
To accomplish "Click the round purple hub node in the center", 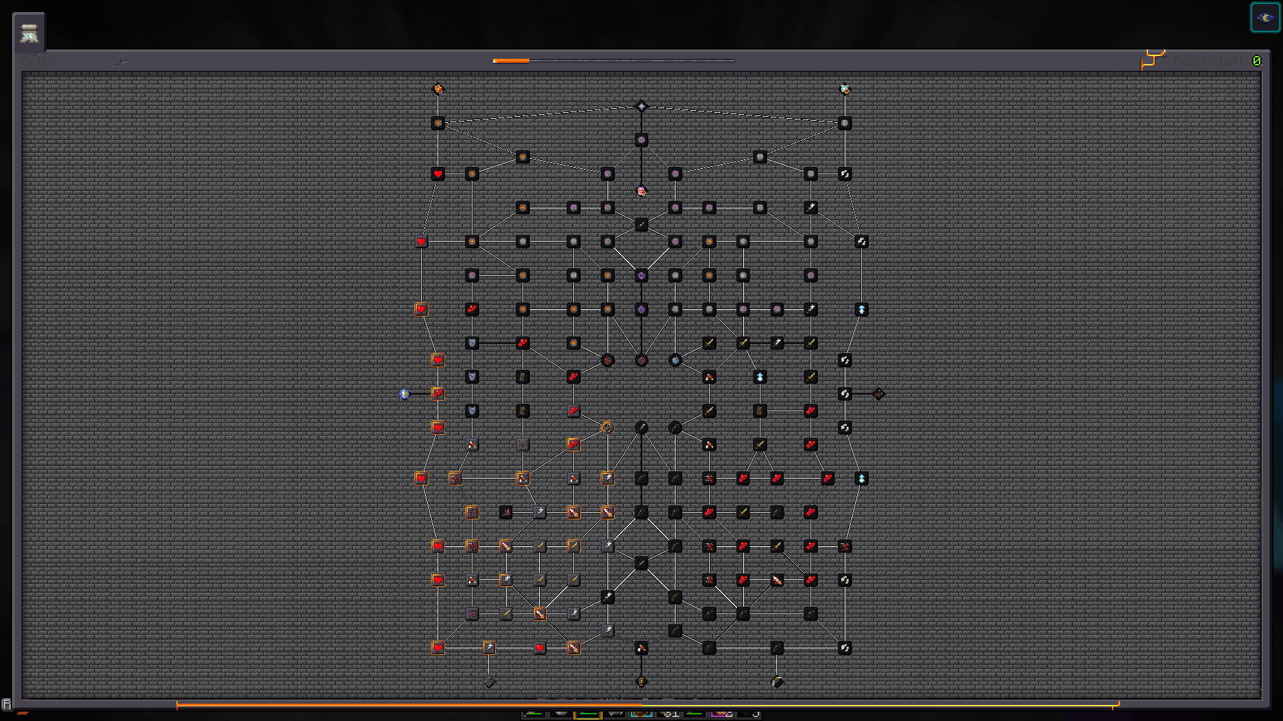I will click(x=641, y=360).
